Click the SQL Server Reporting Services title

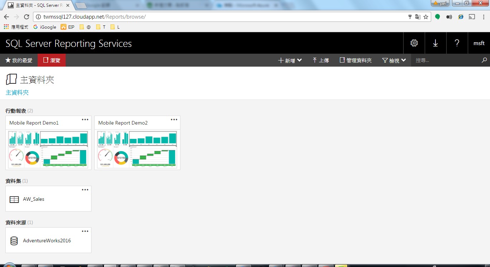click(69, 44)
